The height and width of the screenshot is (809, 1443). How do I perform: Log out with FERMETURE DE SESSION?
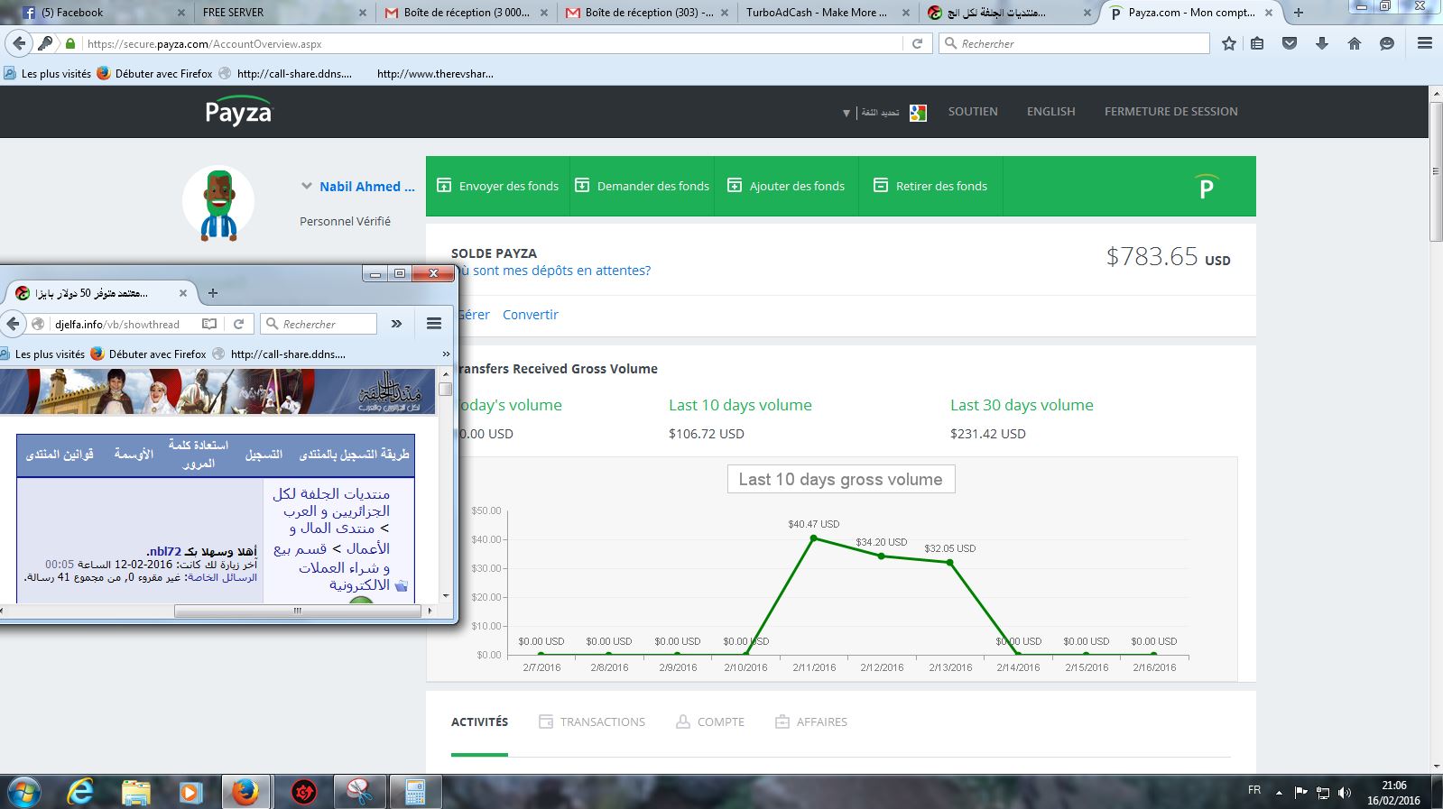coord(1170,112)
